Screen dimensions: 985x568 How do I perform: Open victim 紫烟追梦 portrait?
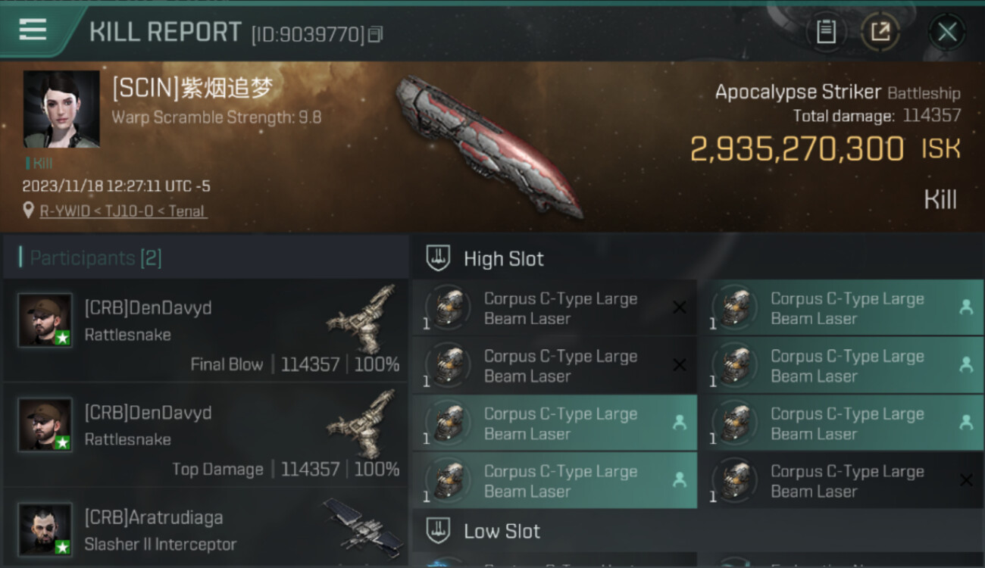pyautogui.click(x=61, y=109)
